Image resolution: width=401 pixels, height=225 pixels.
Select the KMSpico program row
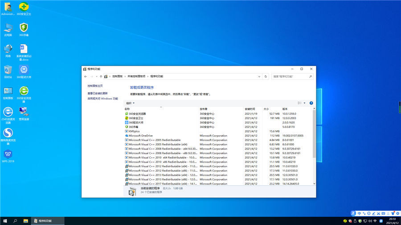(x=218, y=131)
